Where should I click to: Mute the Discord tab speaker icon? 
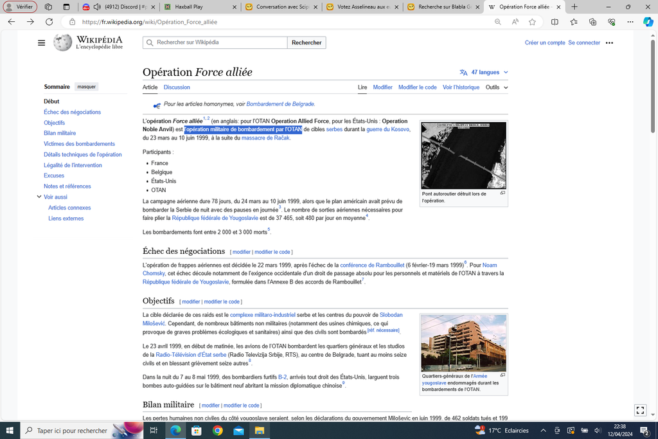coord(97,6)
